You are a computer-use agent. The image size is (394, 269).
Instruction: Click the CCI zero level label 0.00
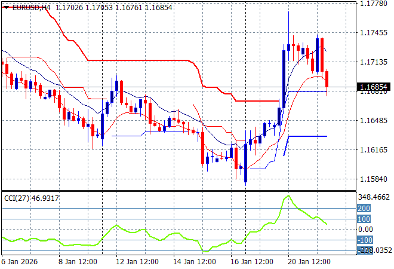point(365,229)
